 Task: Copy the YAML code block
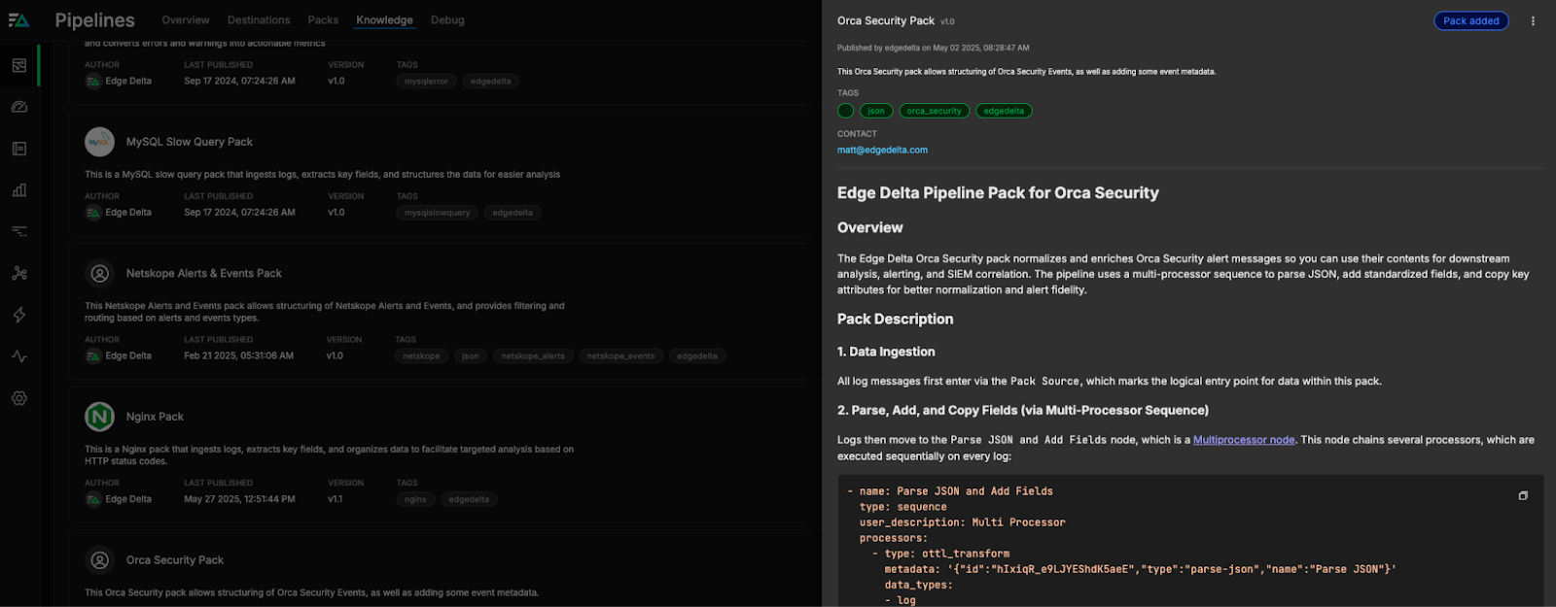point(1523,495)
